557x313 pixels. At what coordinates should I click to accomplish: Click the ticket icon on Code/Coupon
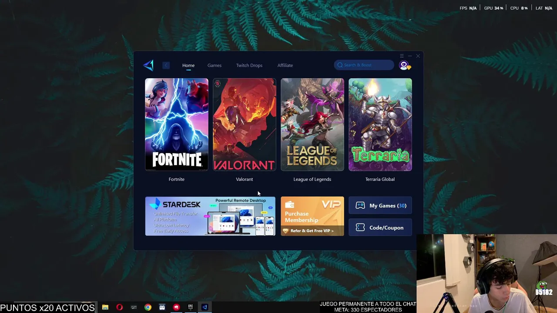(x=360, y=227)
